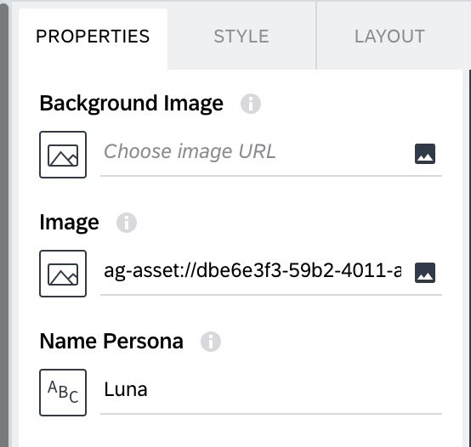The image size is (471, 447).
Task: Click the Background Image property label
Action: coord(131,104)
